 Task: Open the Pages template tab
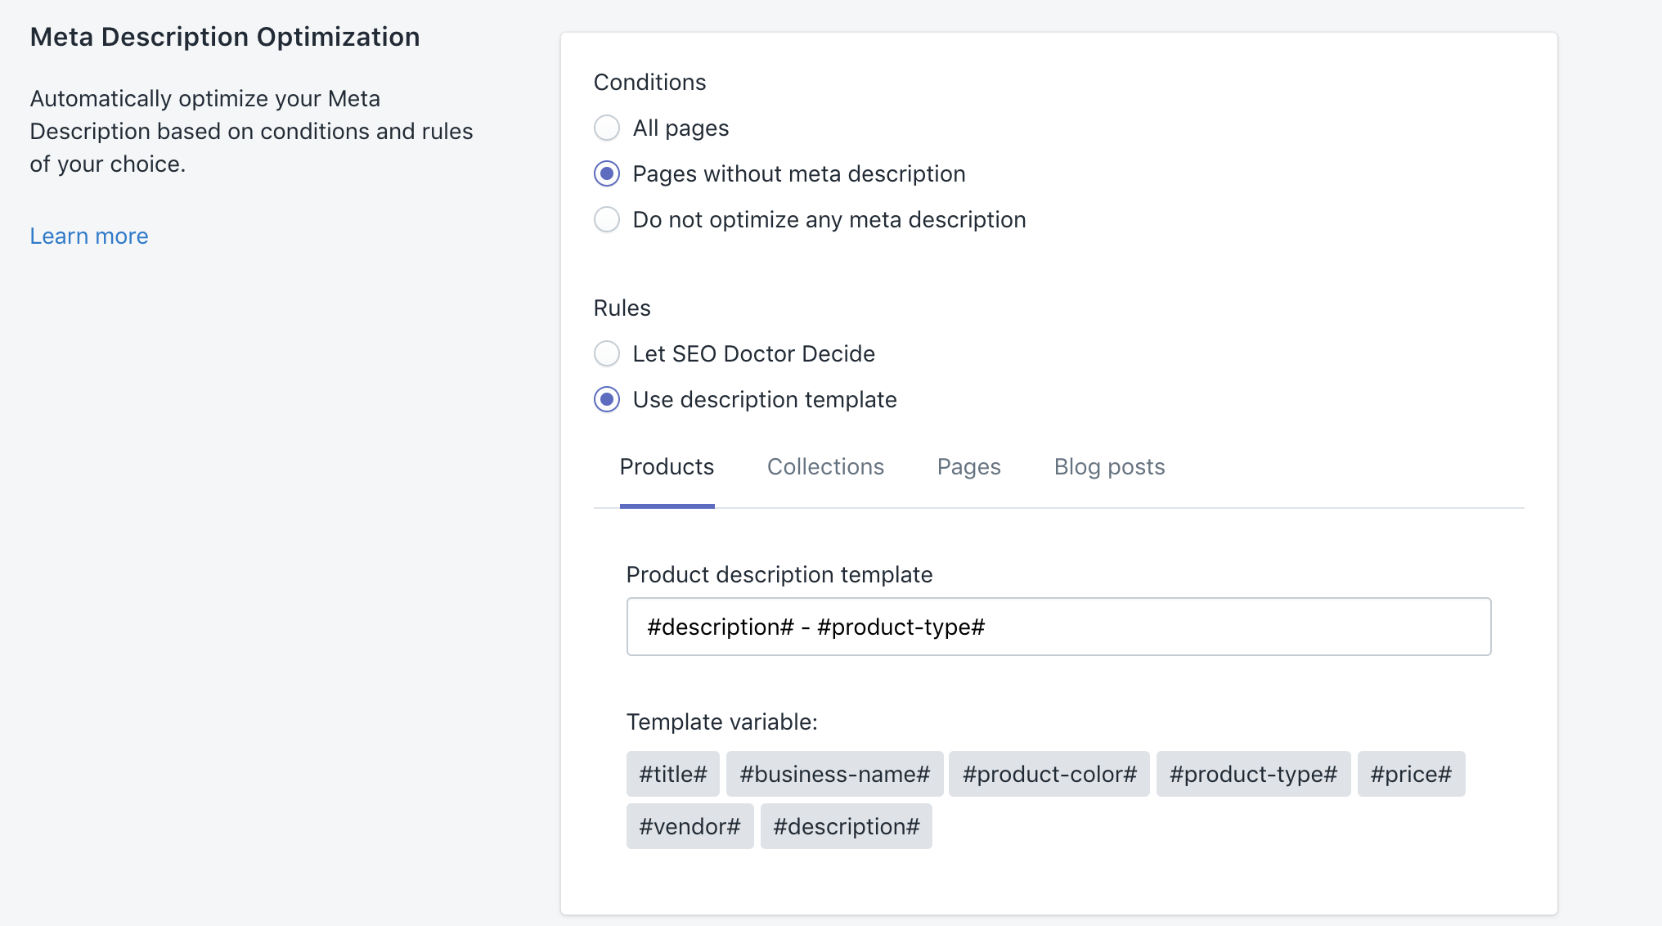click(x=968, y=466)
